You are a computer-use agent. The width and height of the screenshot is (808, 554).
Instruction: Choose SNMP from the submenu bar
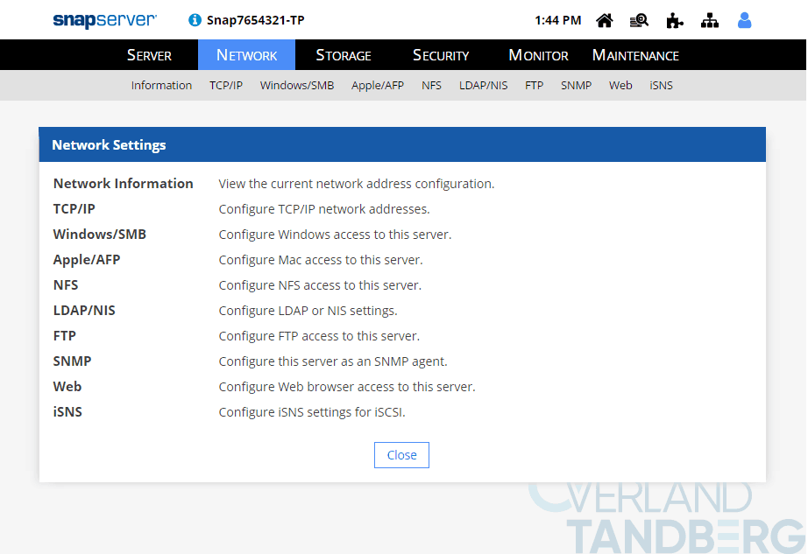(577, 86)
